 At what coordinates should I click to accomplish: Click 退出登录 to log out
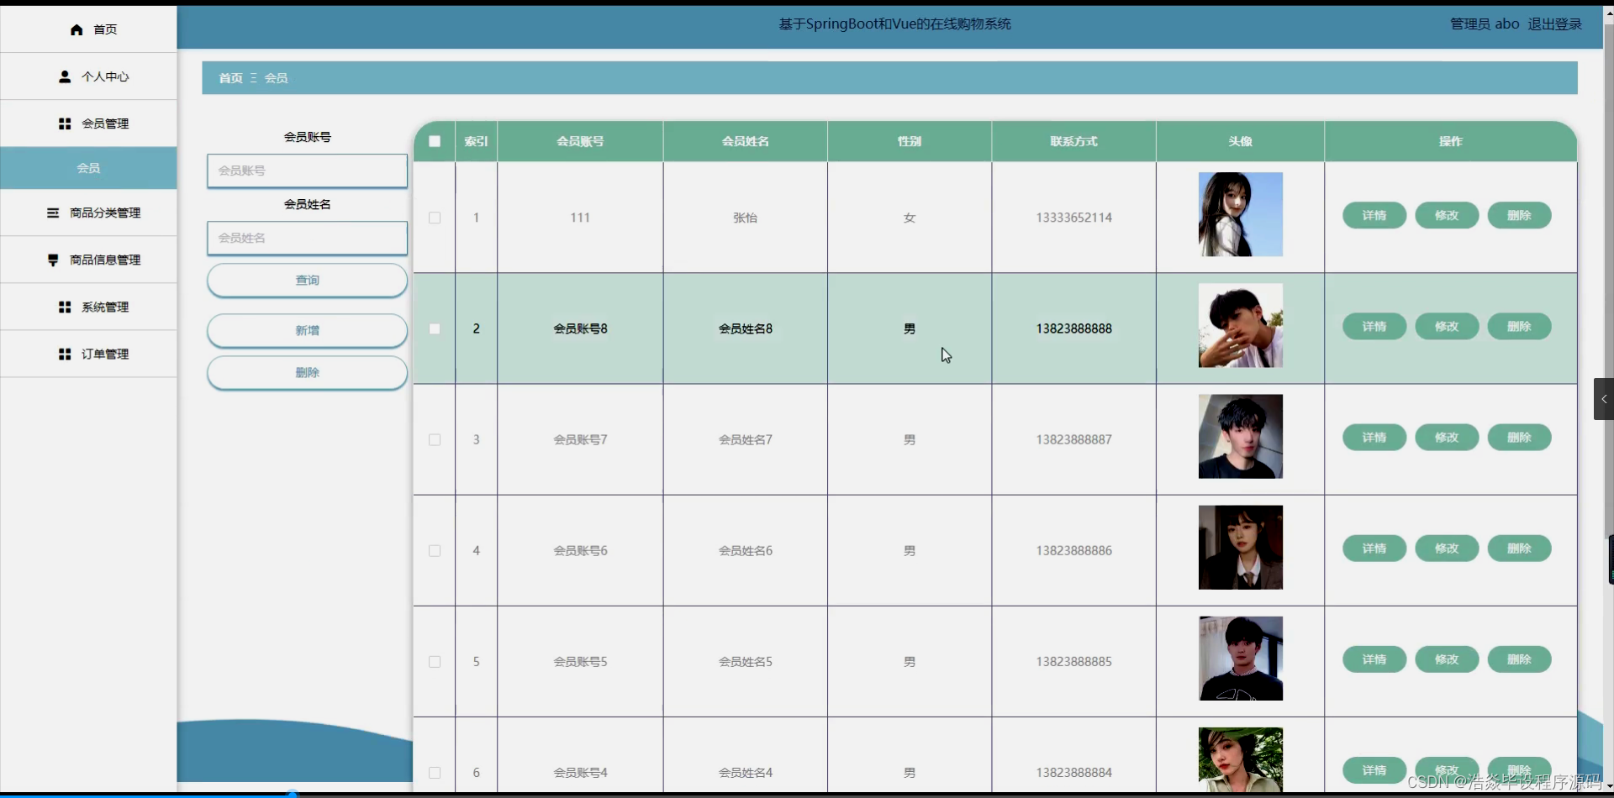pos(1554,24)
